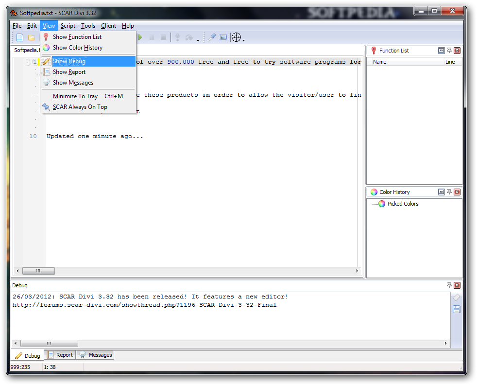Open the Tools menu
The width and height of the screenshot is (477, 385).
88,26
